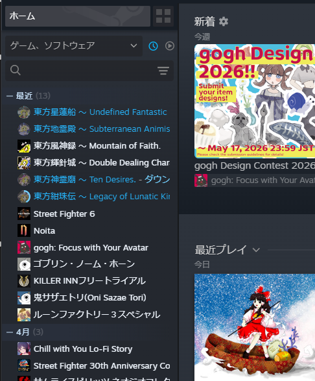The image size is (315, 381).
Task: Click the 東方風神録 game icon
Action: coord(24,146)
